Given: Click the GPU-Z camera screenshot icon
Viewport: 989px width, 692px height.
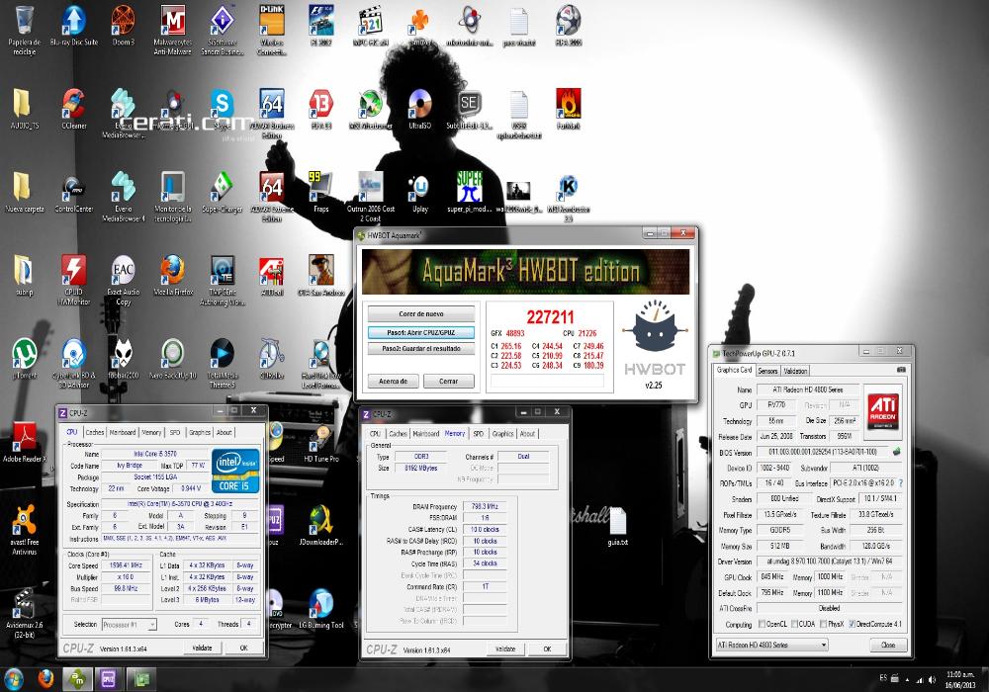Looking at the screenshot, I should [x=901, y=370].
